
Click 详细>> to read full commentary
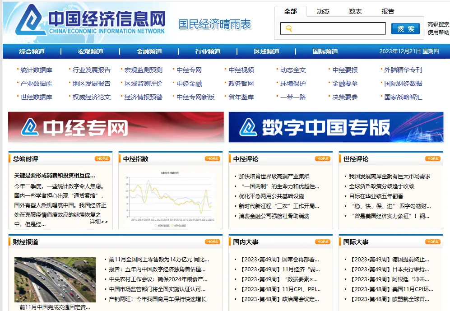pos(99,222)
